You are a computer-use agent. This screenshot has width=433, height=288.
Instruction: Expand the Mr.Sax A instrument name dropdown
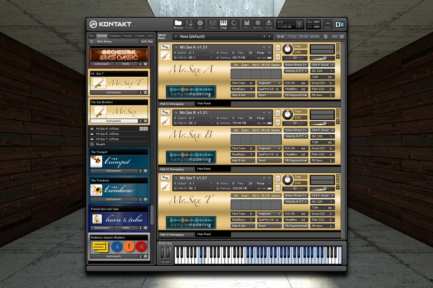click(x=176, y=47)
